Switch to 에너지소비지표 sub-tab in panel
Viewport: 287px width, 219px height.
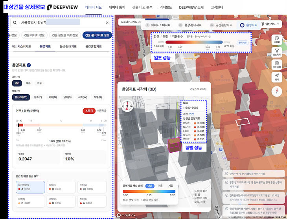(x=21, y=46)
